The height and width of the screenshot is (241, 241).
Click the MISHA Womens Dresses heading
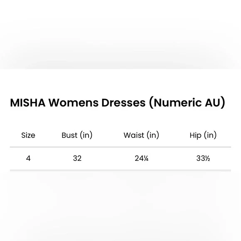coord(118,103)
